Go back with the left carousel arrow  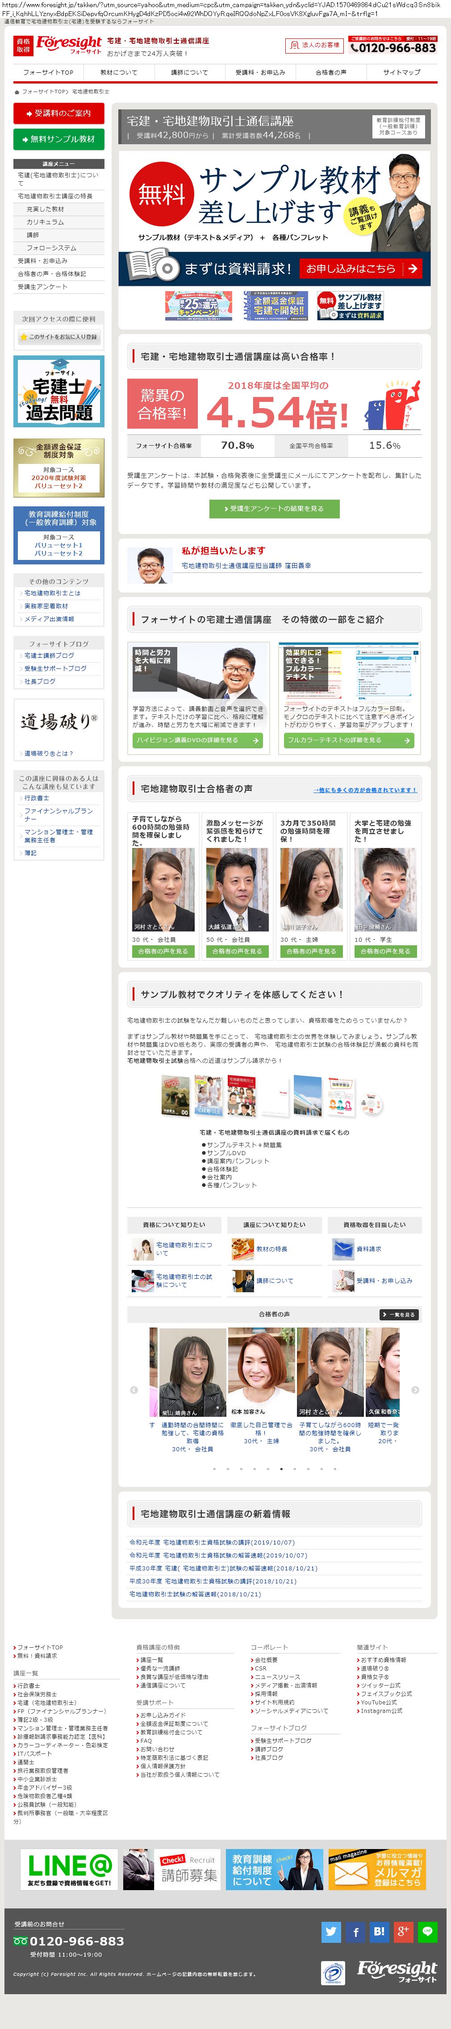(x=134, y=1390)
